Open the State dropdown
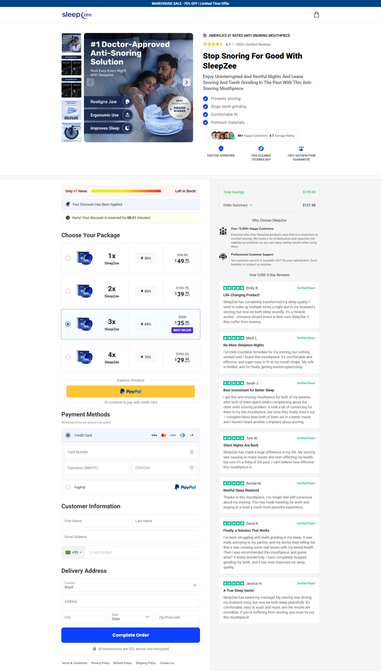The width and height of the screenshot is (381, 671). coord(130,617)
